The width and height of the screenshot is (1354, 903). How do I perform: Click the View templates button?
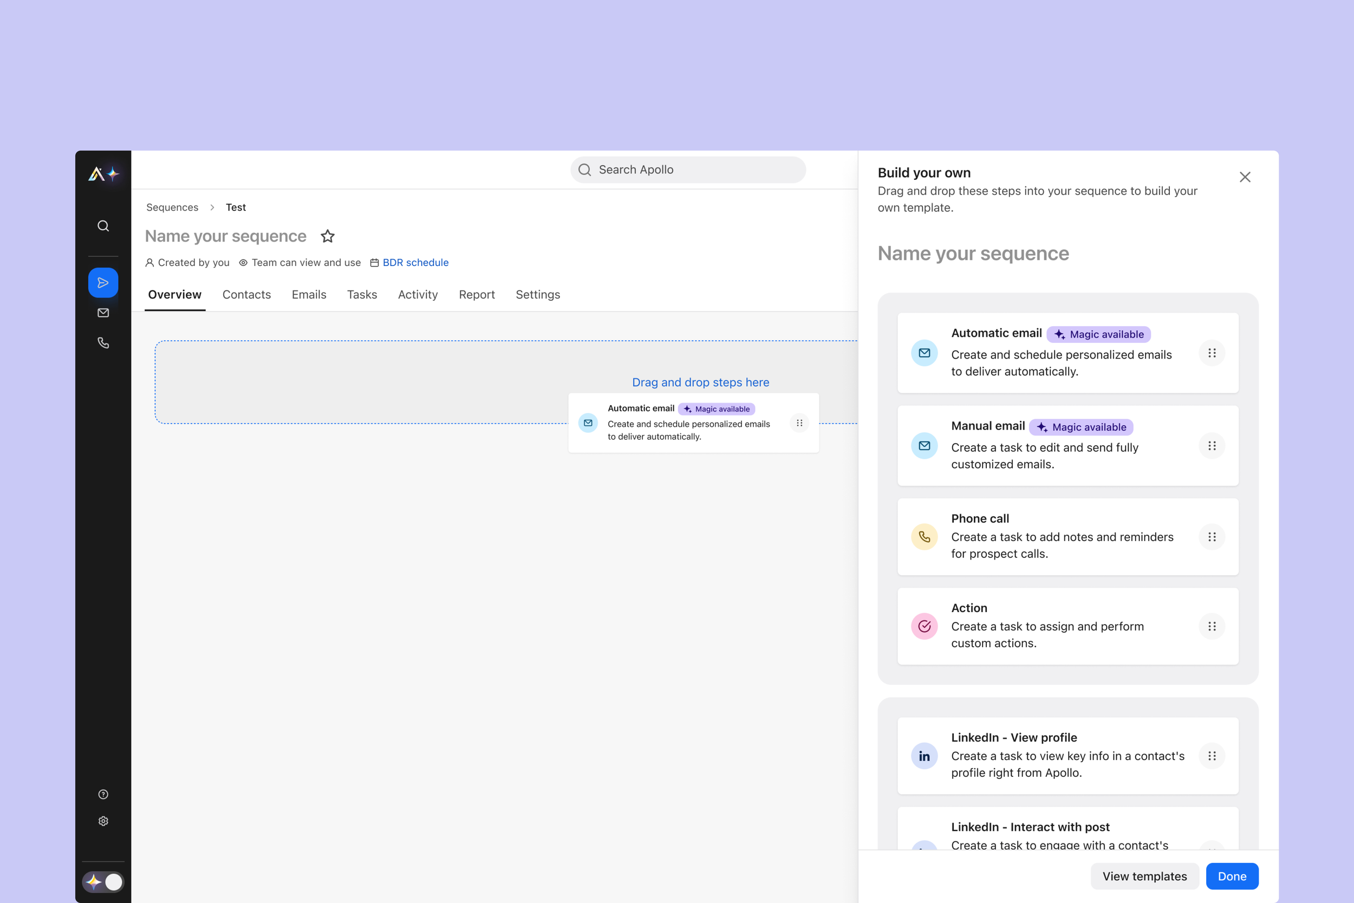(x=1144, y=876)
